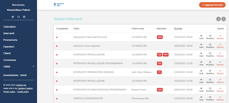View 'INTERVENTO INSTALLAZIONE PROGRAMMATA' row
This screenshot has height=103, width=229.
pyautogui.click(x=201, y=63)
